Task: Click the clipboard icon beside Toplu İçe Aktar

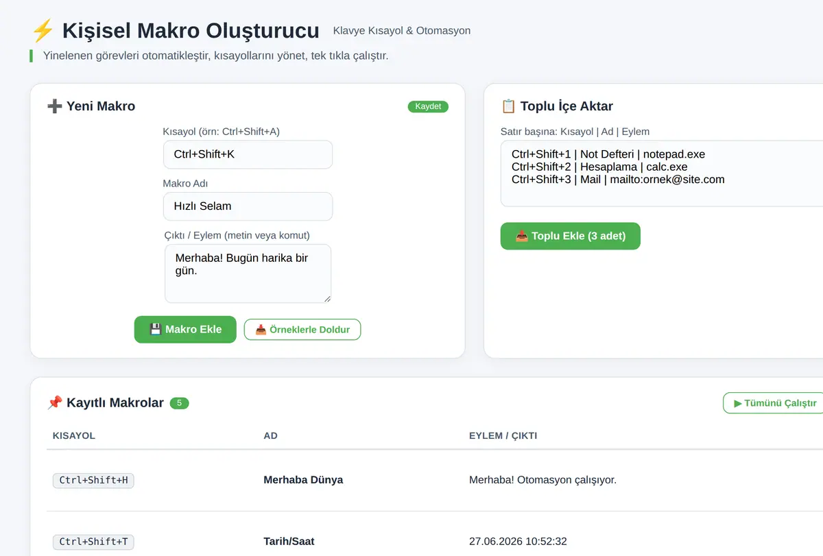Action: [508, 106]
